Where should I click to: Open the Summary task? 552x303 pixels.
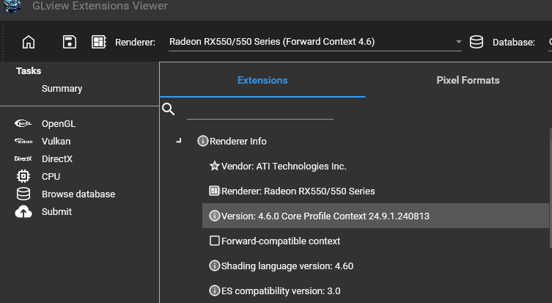tap(62, 89)
